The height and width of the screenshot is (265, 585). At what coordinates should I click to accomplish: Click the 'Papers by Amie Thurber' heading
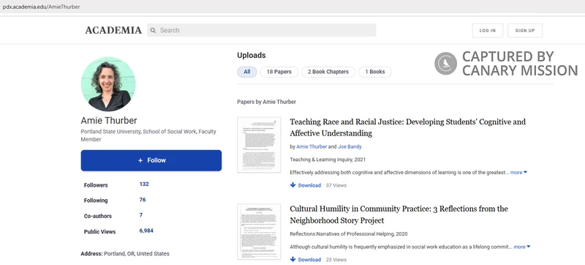click(266, 102)
